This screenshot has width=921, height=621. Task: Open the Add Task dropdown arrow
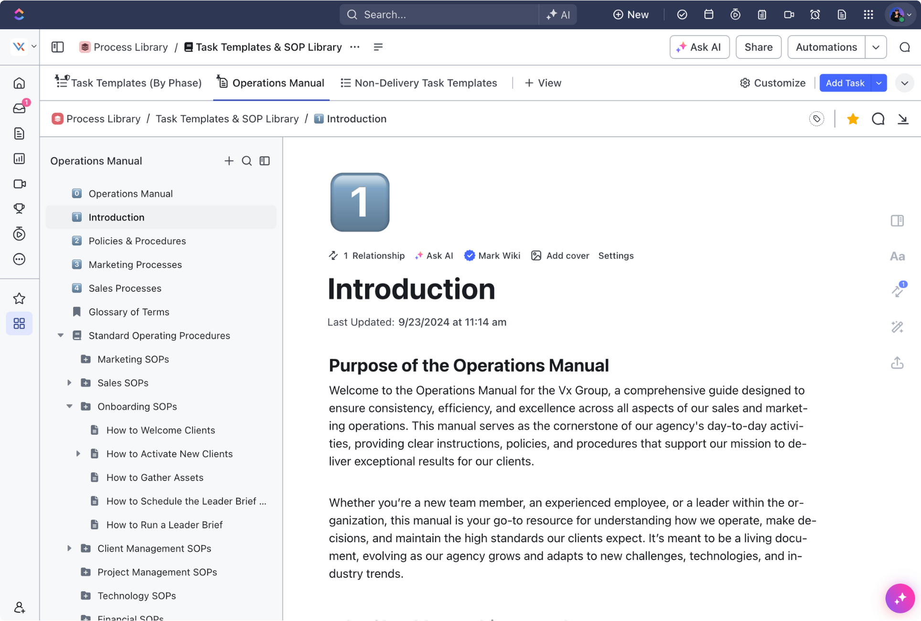(879, 83)
